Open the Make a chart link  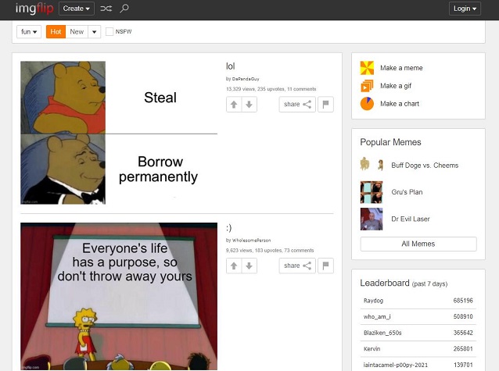point(400,104)
